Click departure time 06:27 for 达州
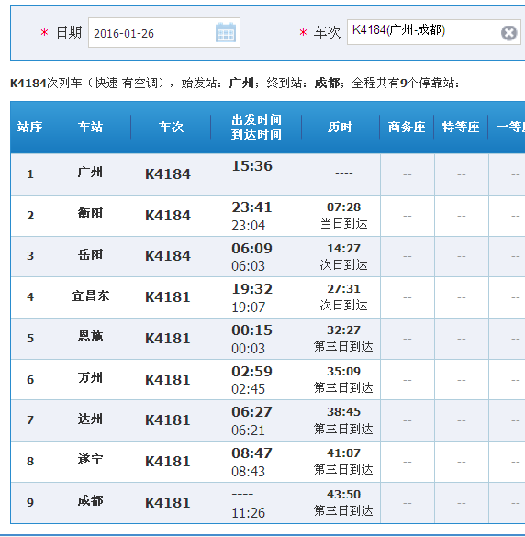Viewport: 525px width, 537px height. 252,412
